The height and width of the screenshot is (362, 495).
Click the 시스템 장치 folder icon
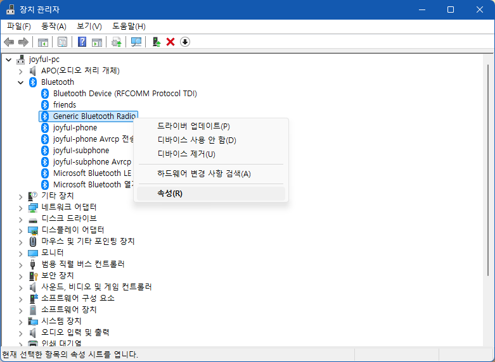click(x=33, y=321)
